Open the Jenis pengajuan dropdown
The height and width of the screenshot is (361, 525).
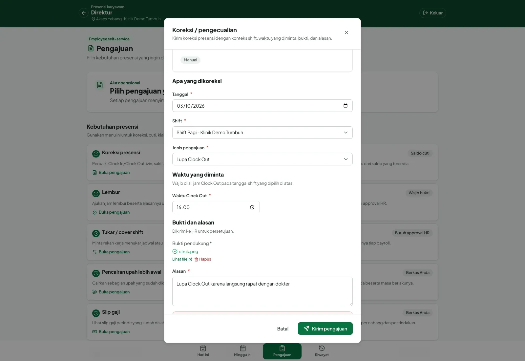(262, 159)
